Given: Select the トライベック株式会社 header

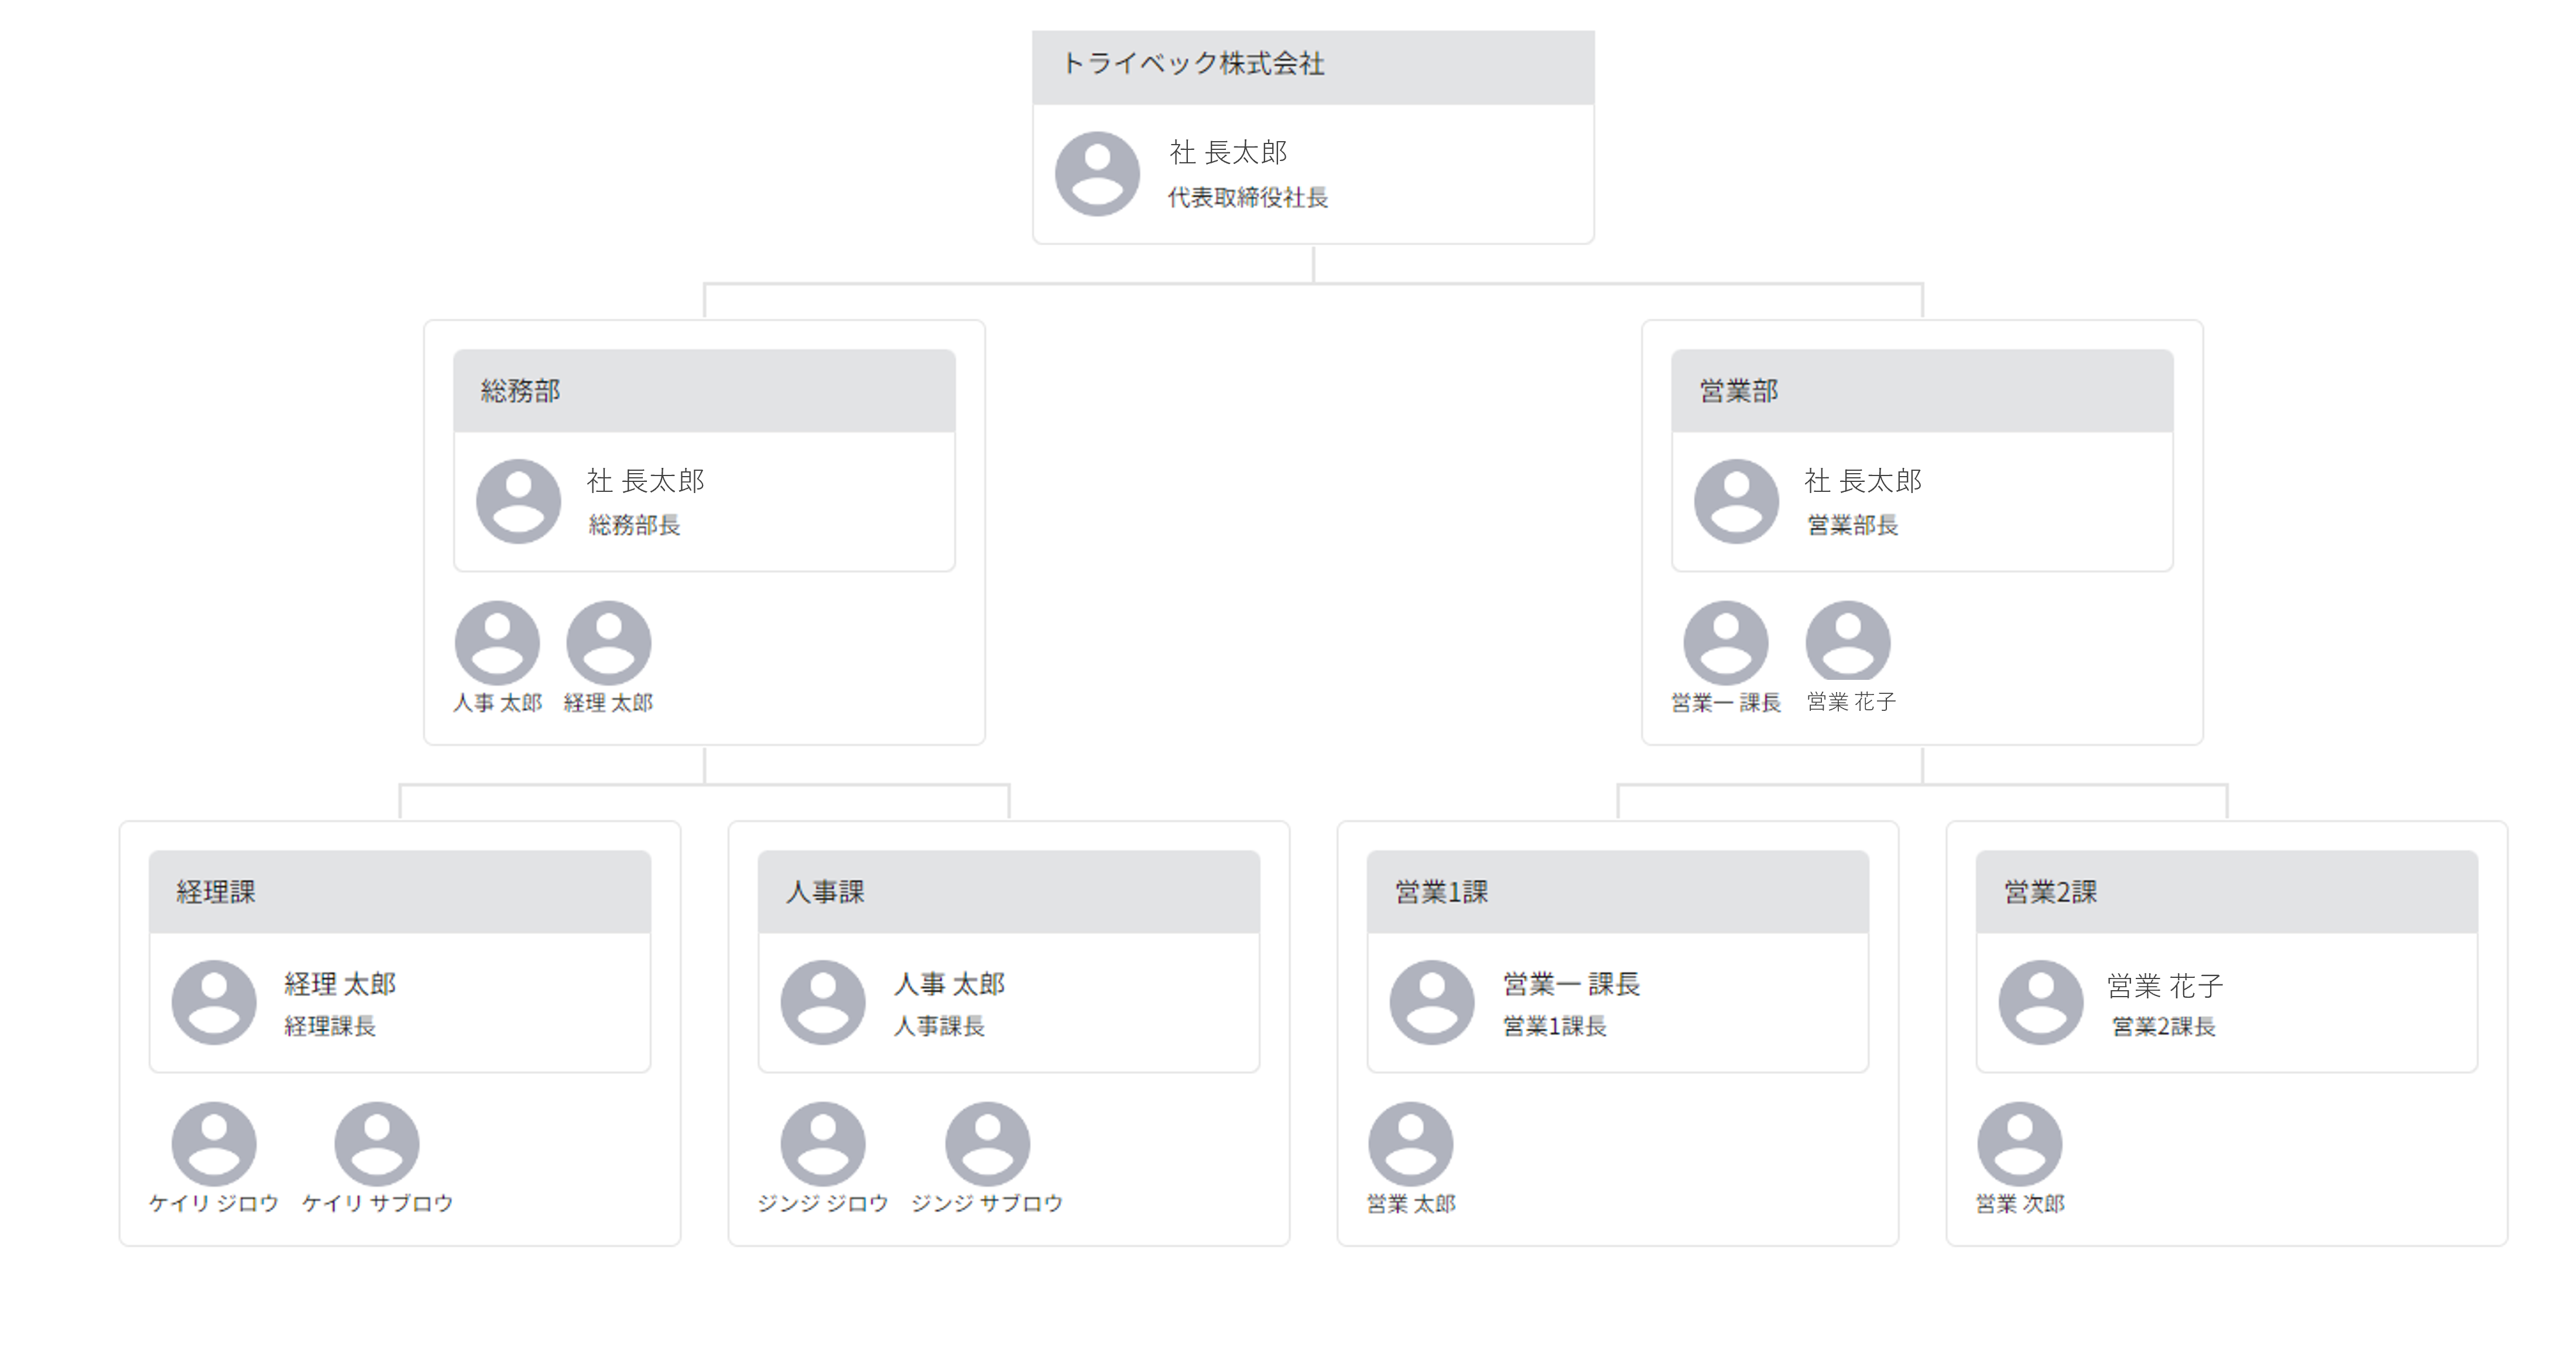Looking at the screenshot, I should coord(1312,66).
